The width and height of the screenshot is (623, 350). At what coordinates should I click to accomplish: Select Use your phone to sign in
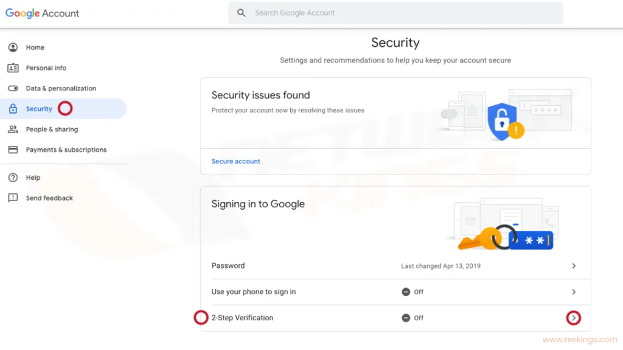(x=254, y=292)
